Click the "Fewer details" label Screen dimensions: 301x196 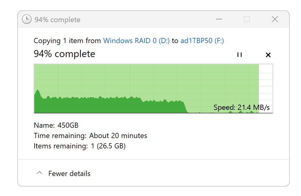pos(69,174)
